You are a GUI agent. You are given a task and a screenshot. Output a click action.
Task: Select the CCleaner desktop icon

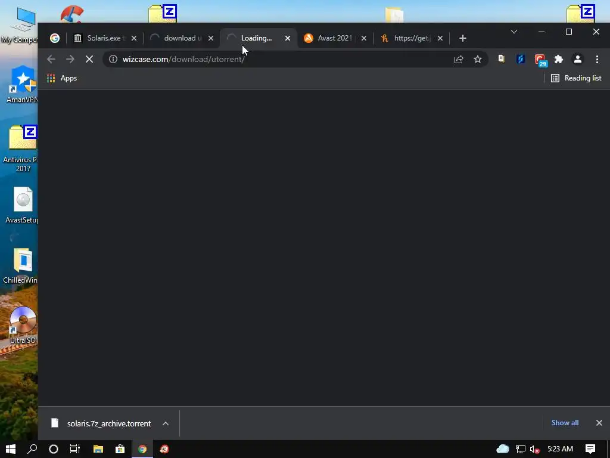[x=72, y=14]
